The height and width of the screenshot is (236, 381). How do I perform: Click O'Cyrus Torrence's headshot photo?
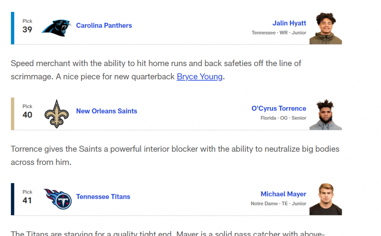(x=325, y=114)
